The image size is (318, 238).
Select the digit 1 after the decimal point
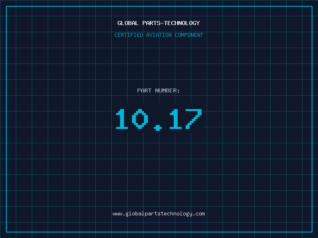pyautogui.click(x=176, y=119)
